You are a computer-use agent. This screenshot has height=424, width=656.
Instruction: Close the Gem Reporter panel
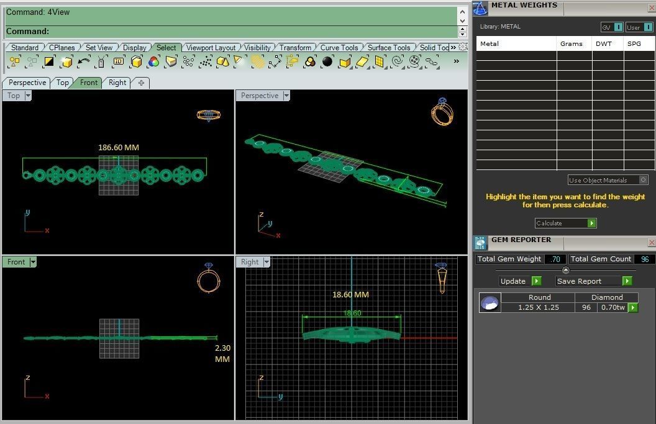pyautogui.click(x=652, y=243)
